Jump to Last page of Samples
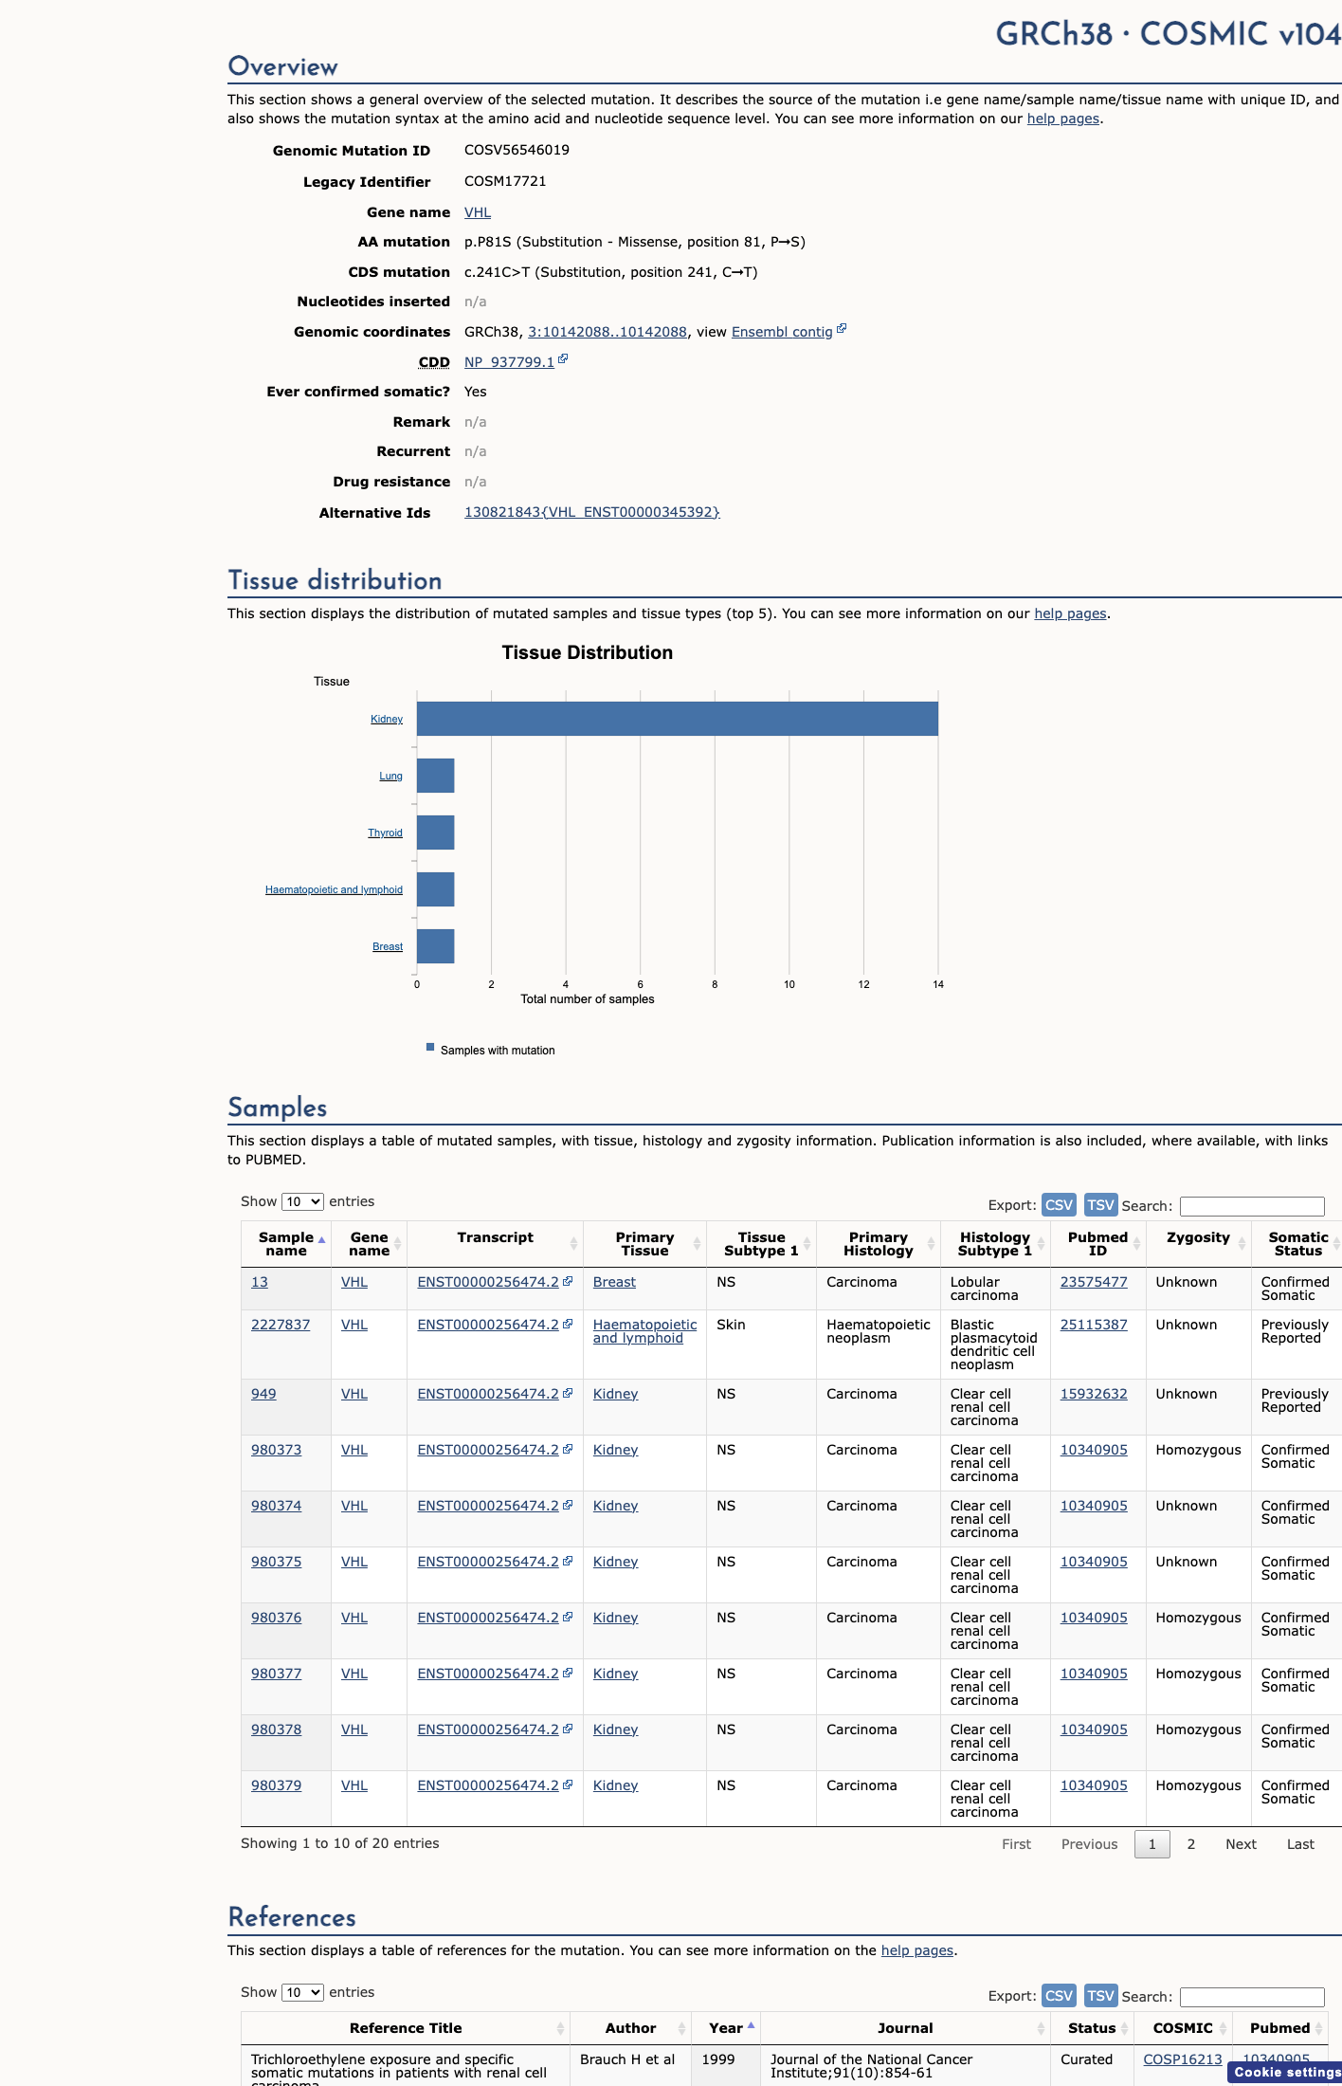1342x2086 pixels. tap(1300, 1844)
